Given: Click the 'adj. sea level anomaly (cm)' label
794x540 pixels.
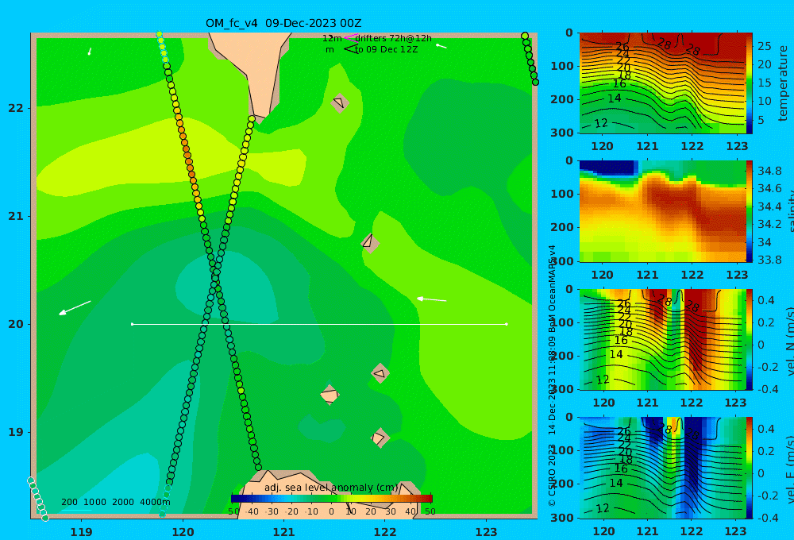Looking at the screenshot, I should tap(330, 488).
